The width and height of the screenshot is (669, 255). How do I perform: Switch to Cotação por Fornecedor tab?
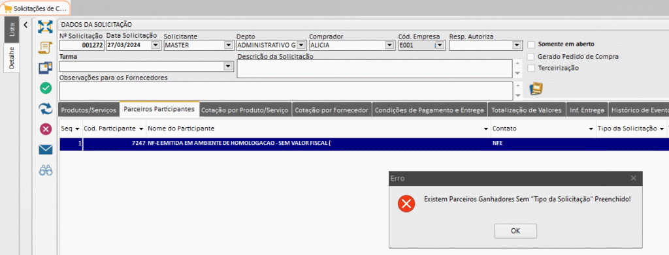331,110
